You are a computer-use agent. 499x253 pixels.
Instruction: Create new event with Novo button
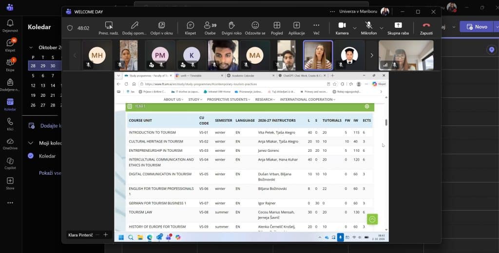(477, 27)
